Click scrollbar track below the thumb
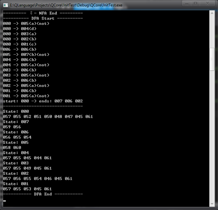This screenshot has height=210, width=218. [x=212, y=136]
